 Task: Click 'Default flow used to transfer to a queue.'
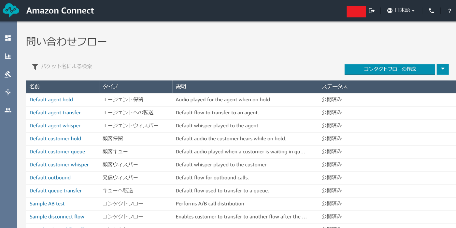[222, 191]
